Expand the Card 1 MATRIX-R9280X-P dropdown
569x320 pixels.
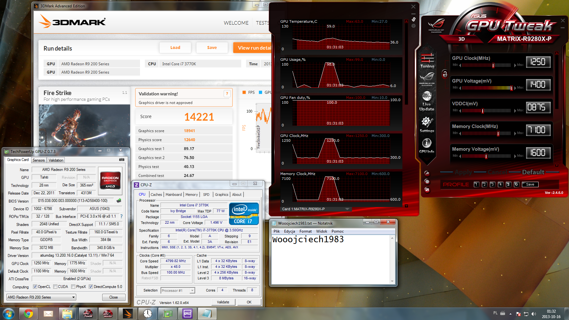[x=347, y=209]
